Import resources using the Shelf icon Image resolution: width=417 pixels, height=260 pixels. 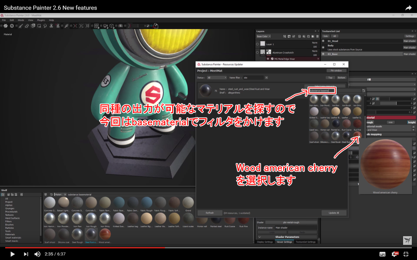click(x=22, y=195)
